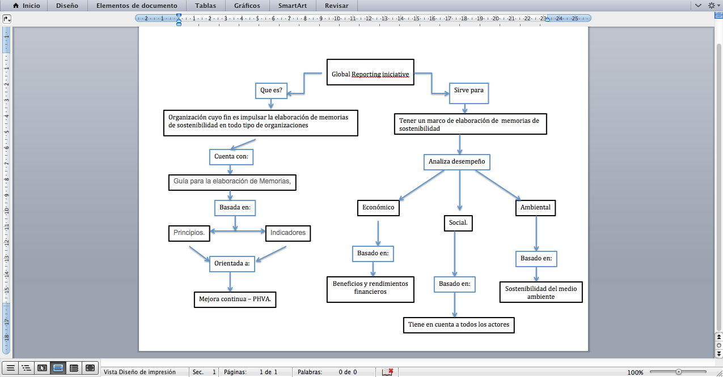Click the Sec. 1 section indicator
Screen dimensions: 723x377
click(205, 372)
